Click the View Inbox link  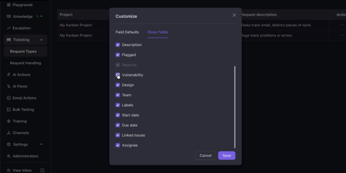coord(22,170)
